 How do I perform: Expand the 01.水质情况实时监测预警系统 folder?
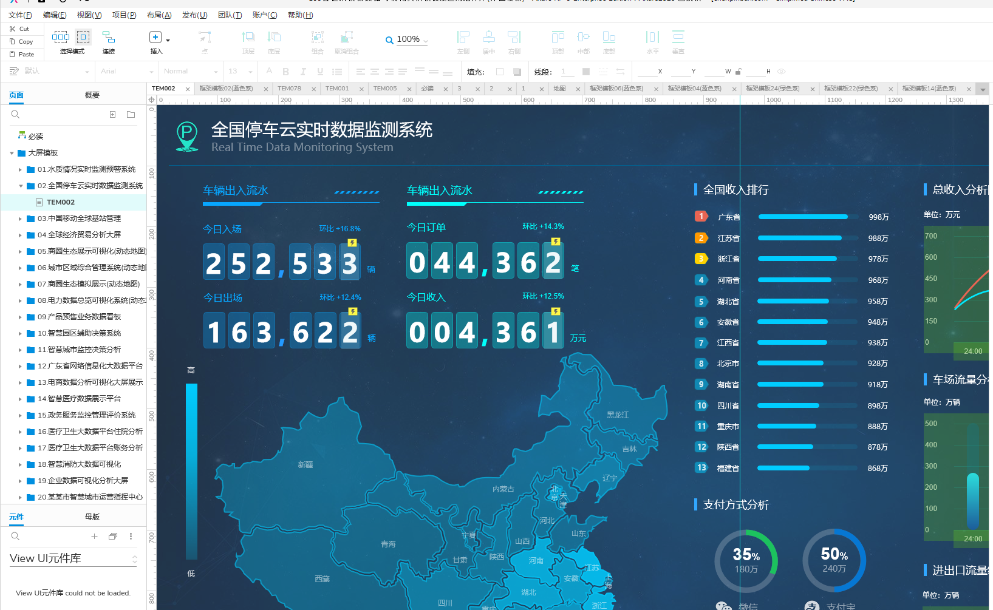tap(20, 170)
